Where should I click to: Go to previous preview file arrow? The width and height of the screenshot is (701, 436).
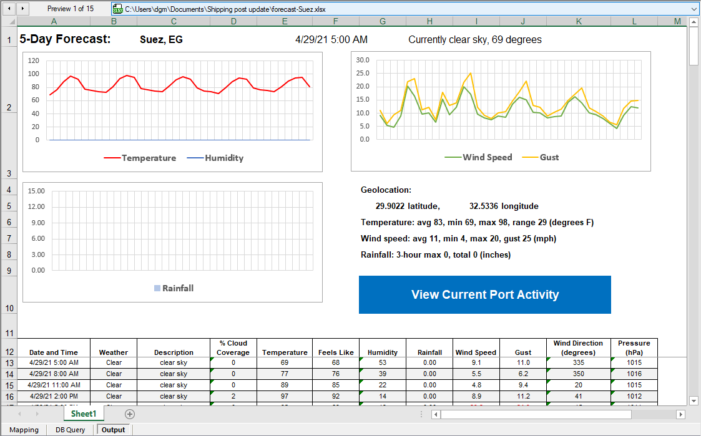pyautogui.click(x=9, y=9)
